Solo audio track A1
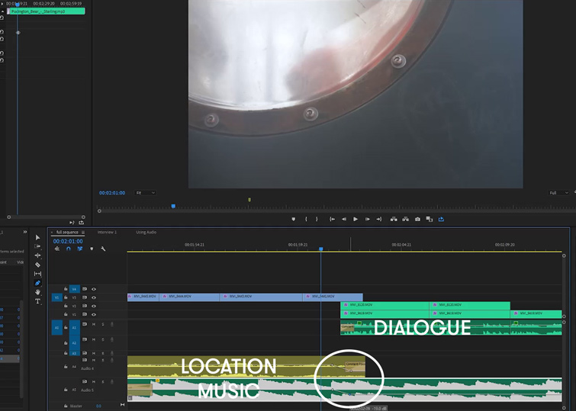This screenshot has height=411, width=576. [103, 324]
